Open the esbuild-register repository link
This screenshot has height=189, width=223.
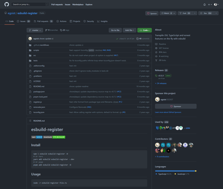click(28, 13)
